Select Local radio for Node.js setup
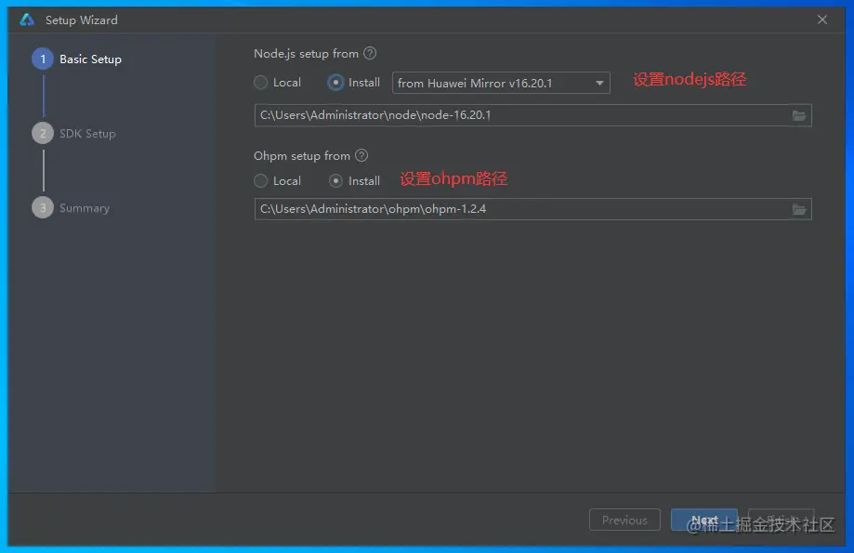The image size is (854, 553). point(261,83)
